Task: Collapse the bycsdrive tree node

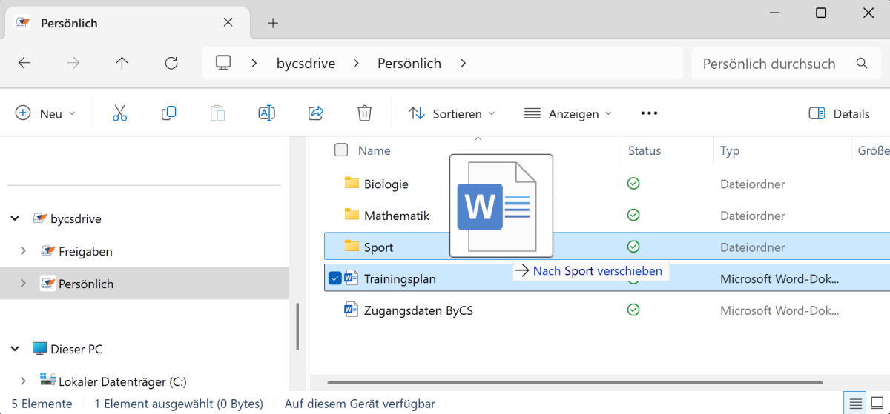Action: (15, 218)
